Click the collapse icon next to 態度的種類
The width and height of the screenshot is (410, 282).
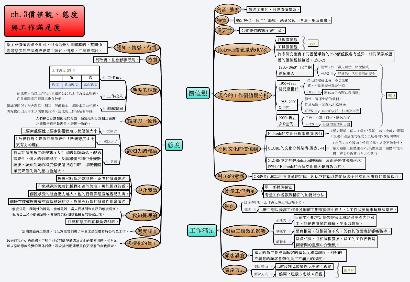129,90
